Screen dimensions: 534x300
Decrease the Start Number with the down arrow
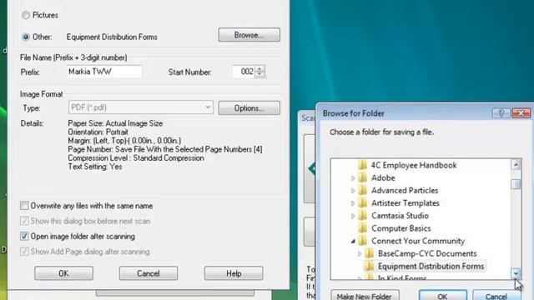click(x=259, y=75)
